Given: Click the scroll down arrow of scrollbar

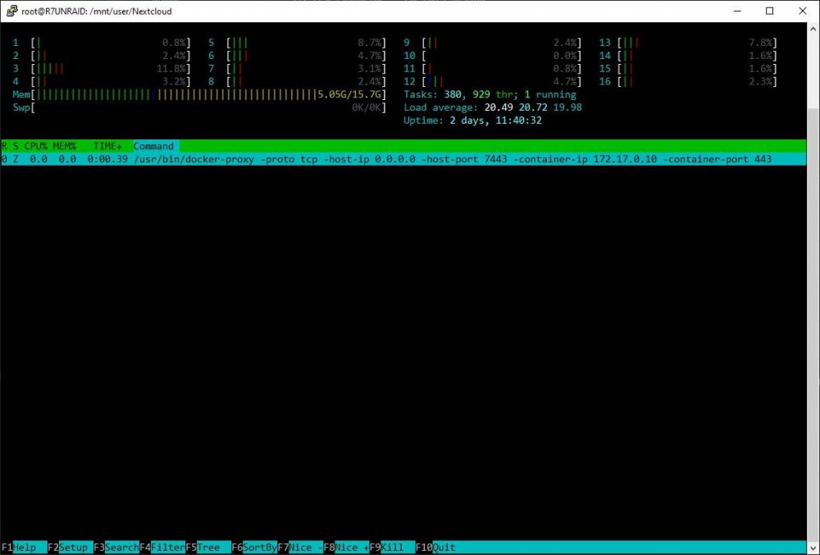Looking at the screenshot, I should [x=813, y=548].
